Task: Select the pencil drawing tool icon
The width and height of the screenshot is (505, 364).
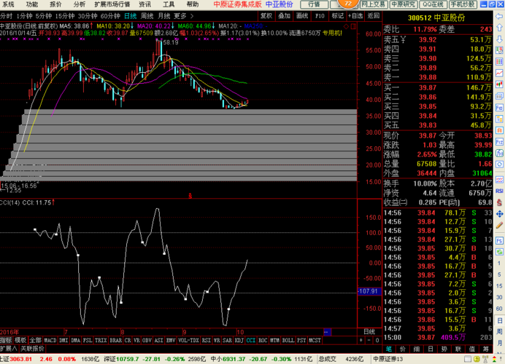Action: coord(499,225)
